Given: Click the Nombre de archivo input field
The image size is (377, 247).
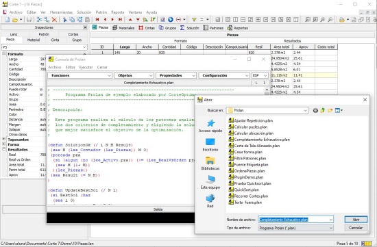Looking at the screenshot, I should 296,220.
